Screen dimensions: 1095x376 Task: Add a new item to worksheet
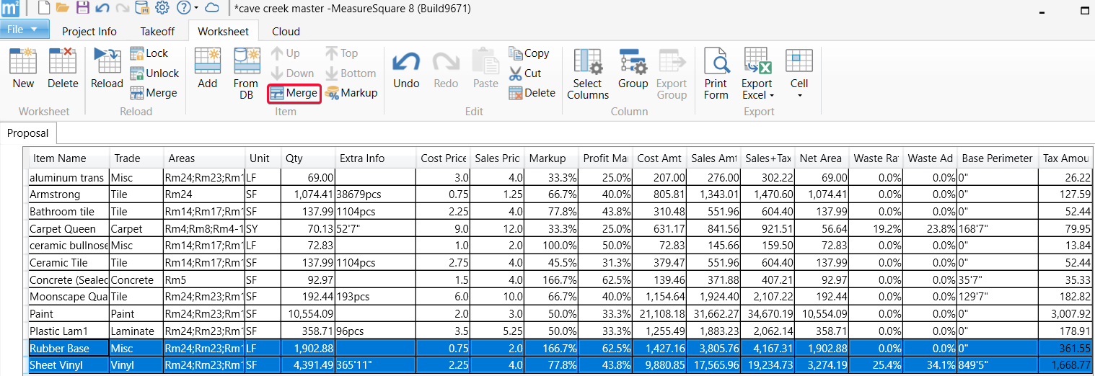[208, 68]
